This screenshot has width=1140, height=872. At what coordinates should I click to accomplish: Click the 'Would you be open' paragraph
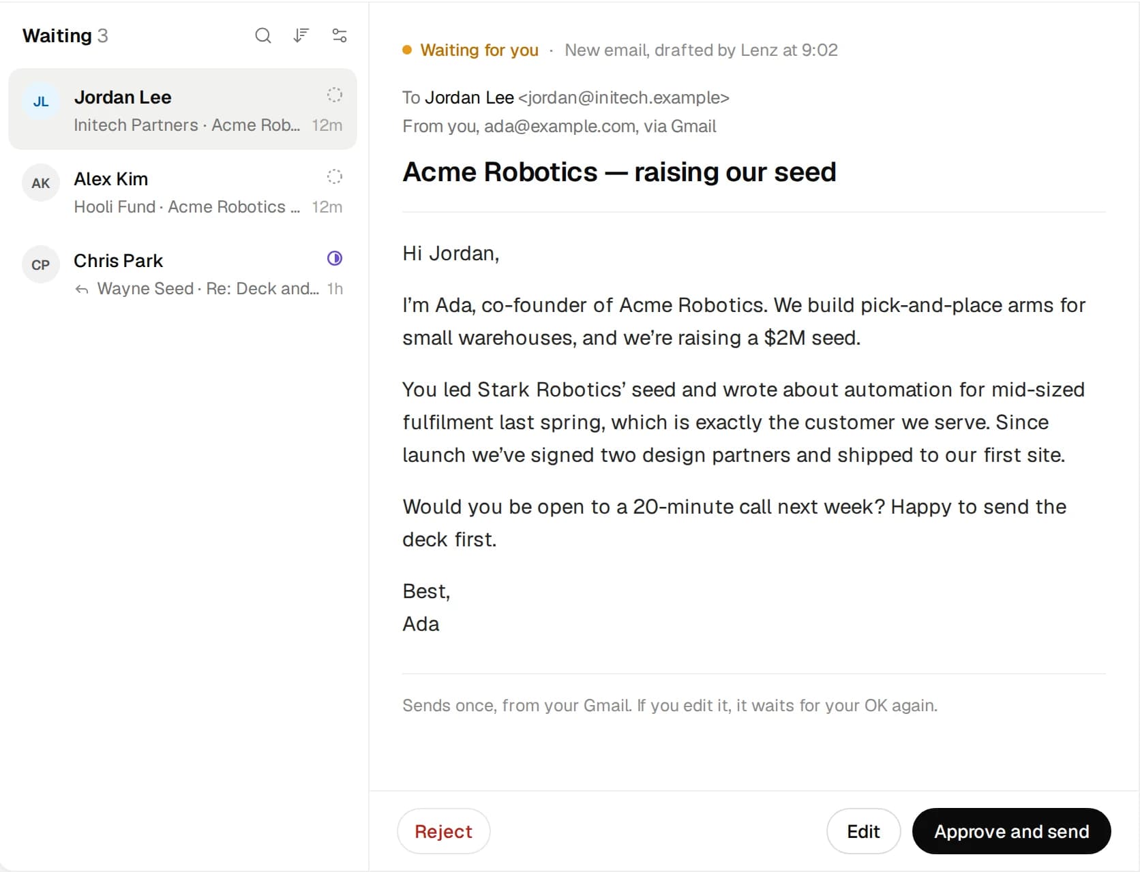pos(734,523)
